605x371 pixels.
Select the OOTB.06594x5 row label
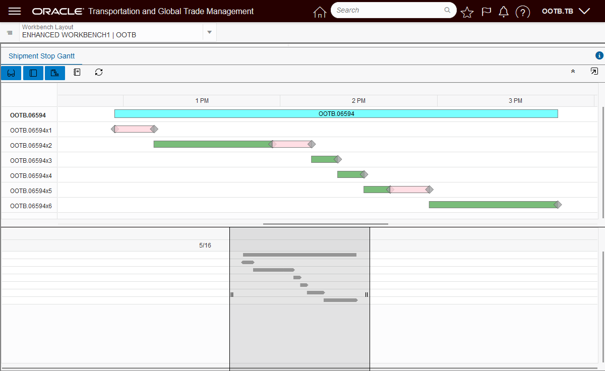click(x=31, y=191)
